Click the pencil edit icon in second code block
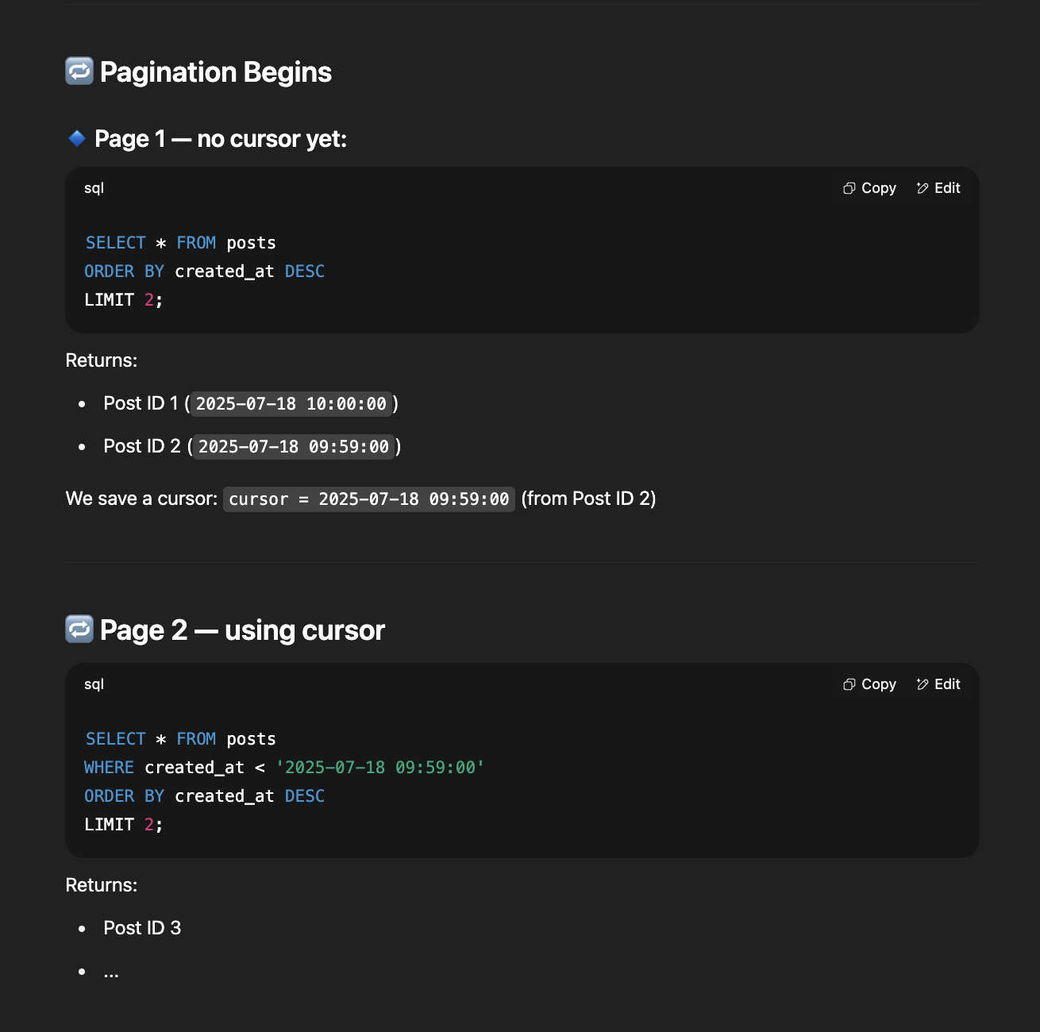Viewport: 1040px width, 1032px height. pos(923,684)
